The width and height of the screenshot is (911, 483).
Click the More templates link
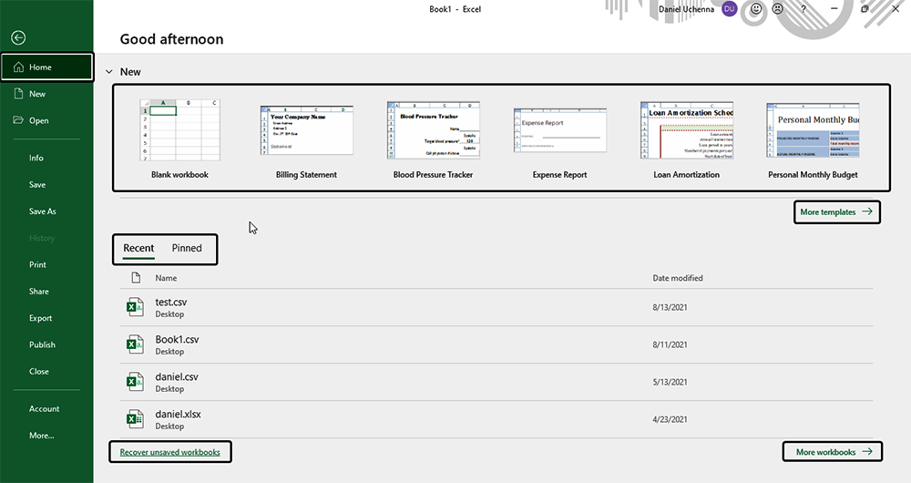click(x=836, y=212)
